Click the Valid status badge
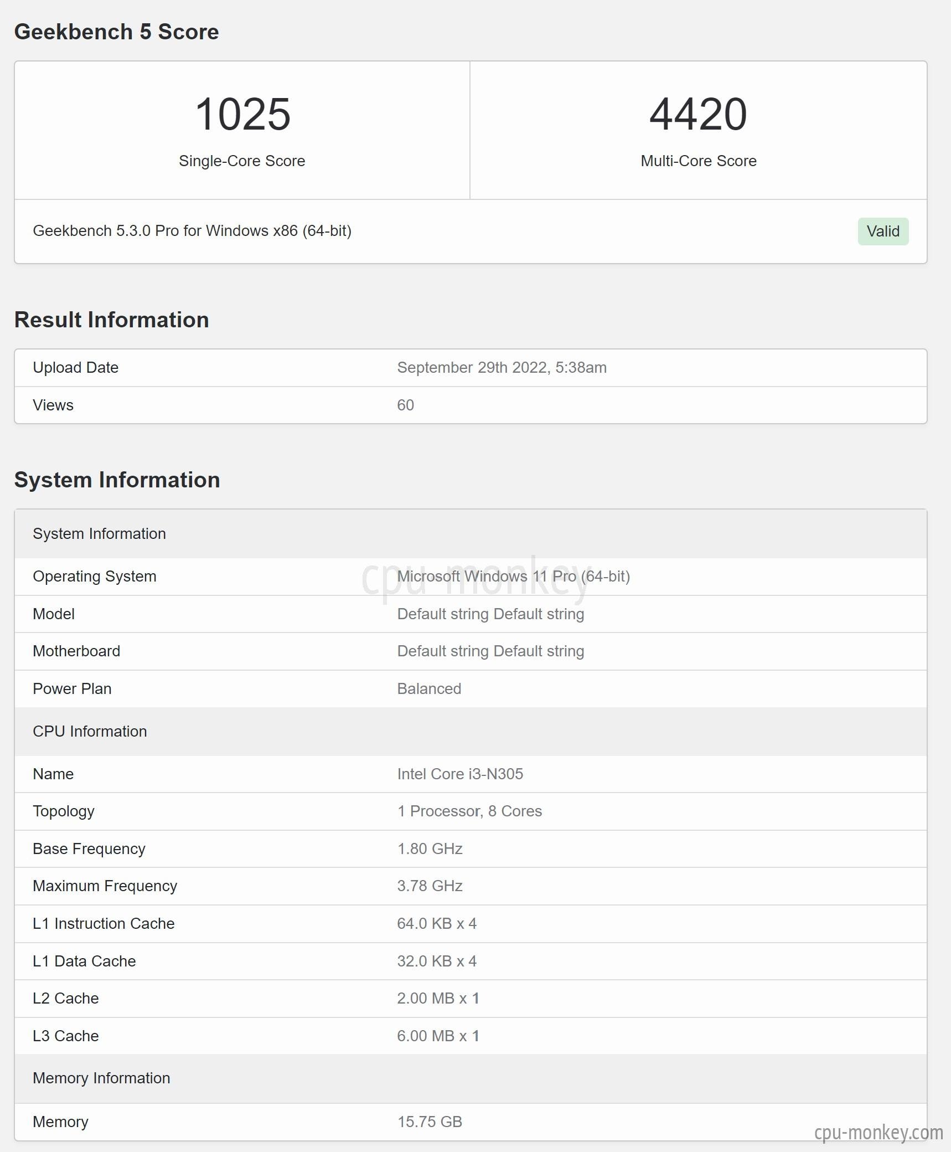The height and width of the screenshot is (1152, 951). click(883, 232)
